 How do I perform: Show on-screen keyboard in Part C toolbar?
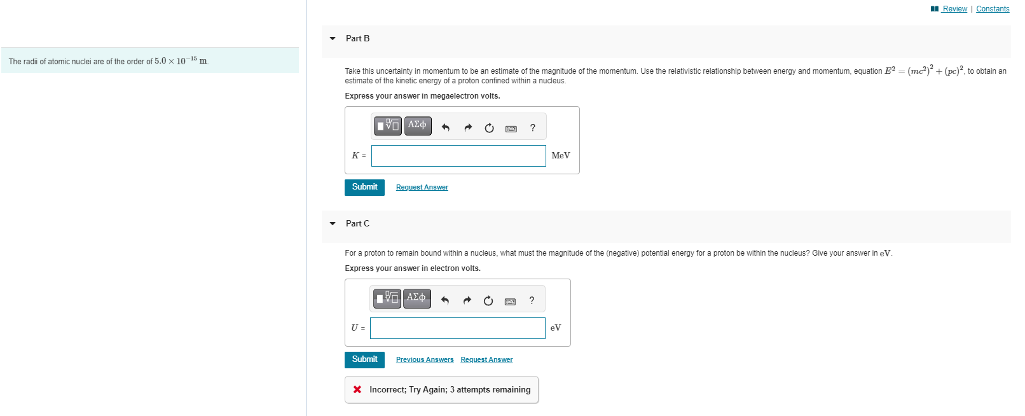[509, 300]
